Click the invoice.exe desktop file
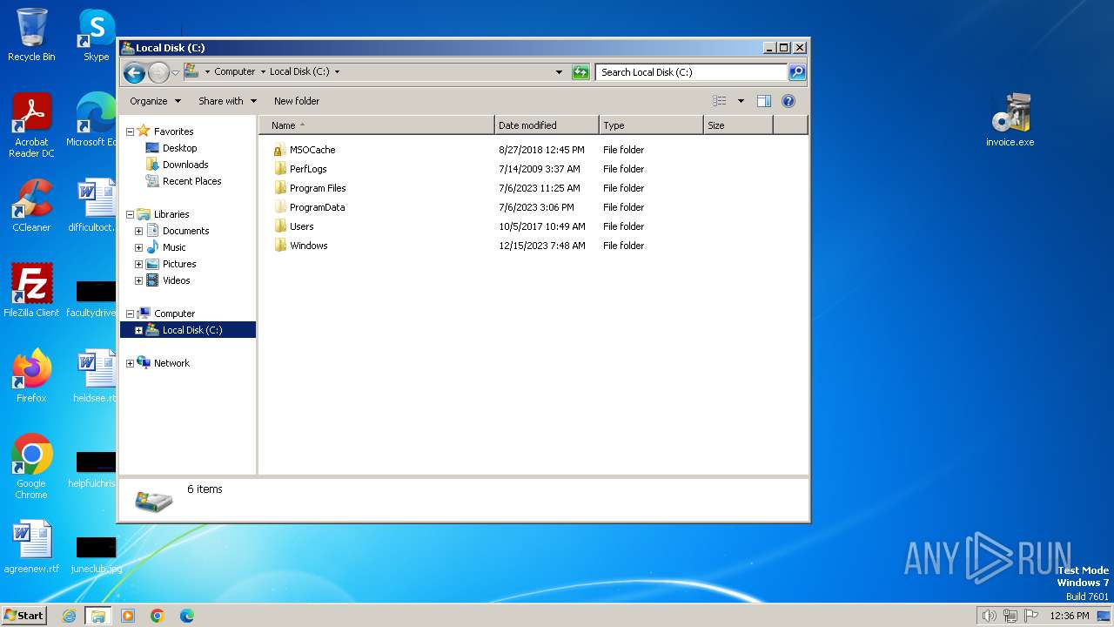Image resolution: width=1114 pixels, height=627 pixels. 1010,120
